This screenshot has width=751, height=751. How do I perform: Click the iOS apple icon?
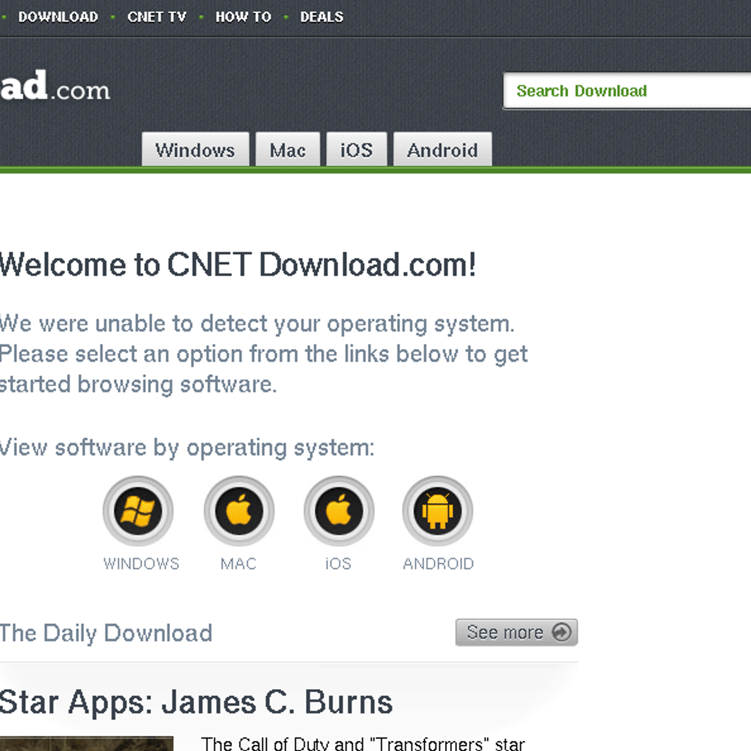click(339, 511)
